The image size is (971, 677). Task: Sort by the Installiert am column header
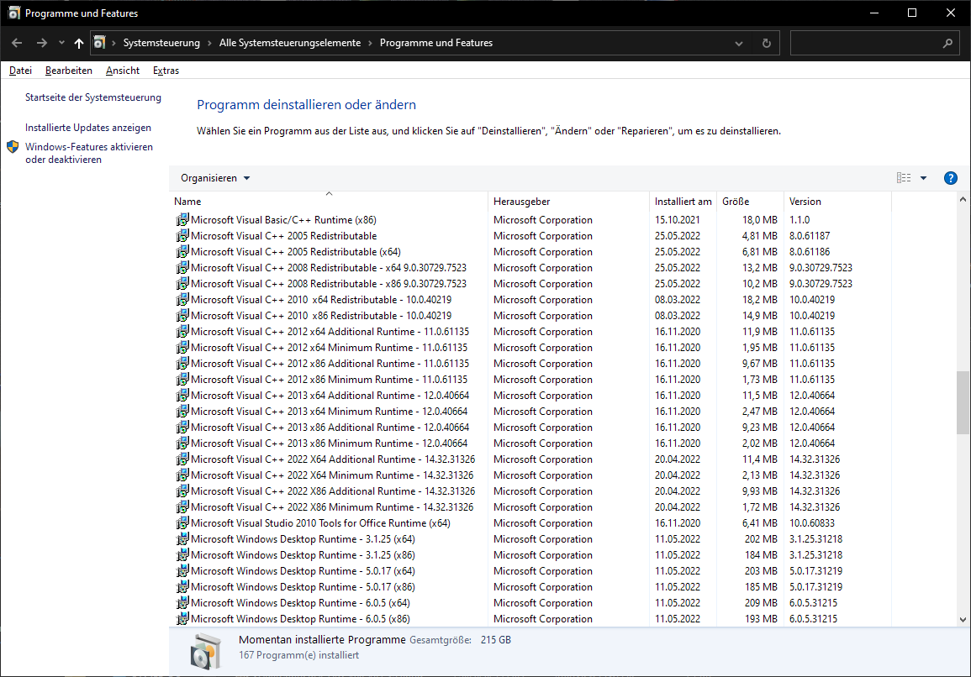(683, 201)
